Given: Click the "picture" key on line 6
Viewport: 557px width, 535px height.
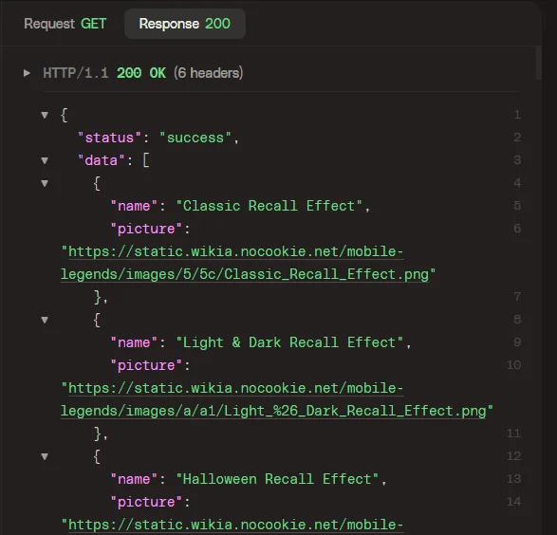Looking at the screenshot, I should click(146, 229).
